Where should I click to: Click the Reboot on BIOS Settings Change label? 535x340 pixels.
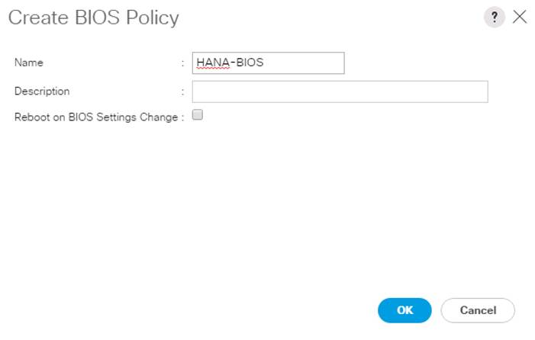pyautogui.click(x=96, y=117)
